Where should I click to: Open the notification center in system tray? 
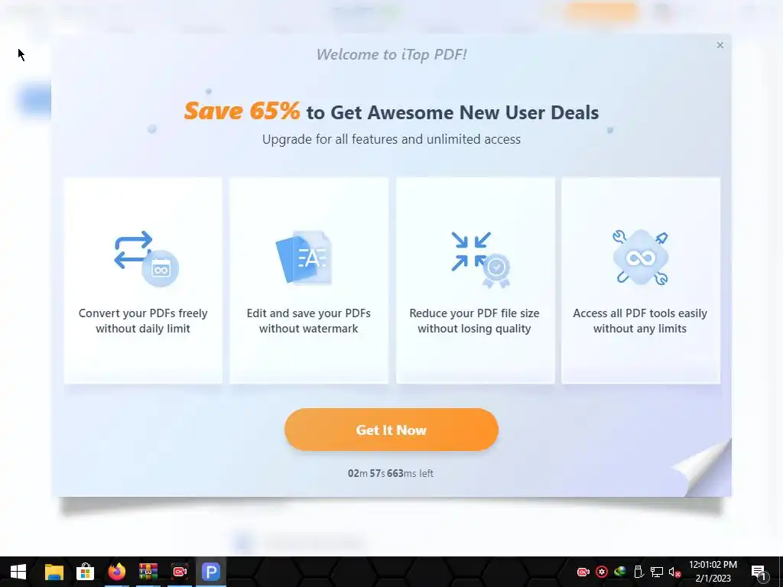(759, 572)
